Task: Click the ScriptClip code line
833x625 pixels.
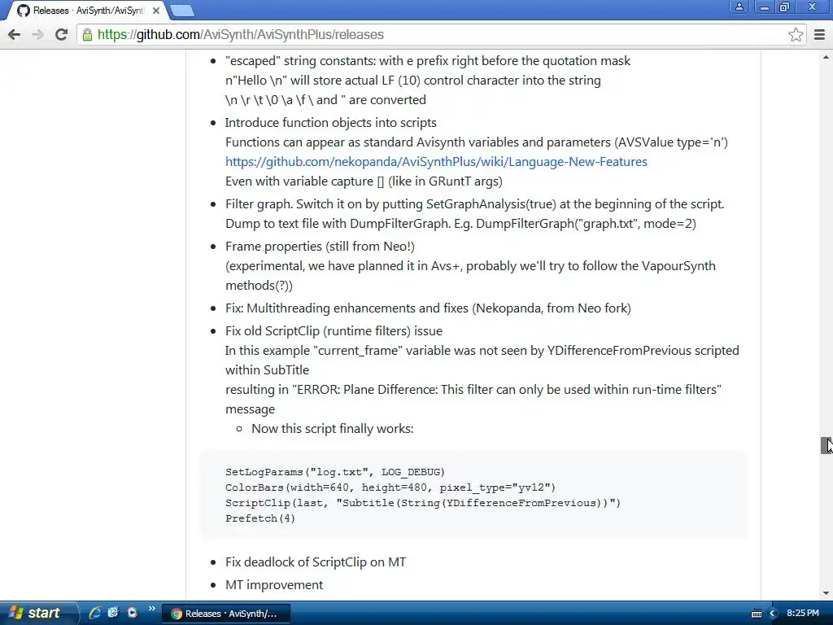Action: click(x=423, y=503)
